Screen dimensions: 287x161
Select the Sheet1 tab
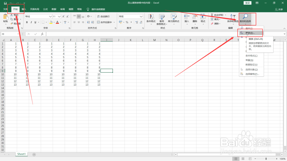click(x=22, y=154)
